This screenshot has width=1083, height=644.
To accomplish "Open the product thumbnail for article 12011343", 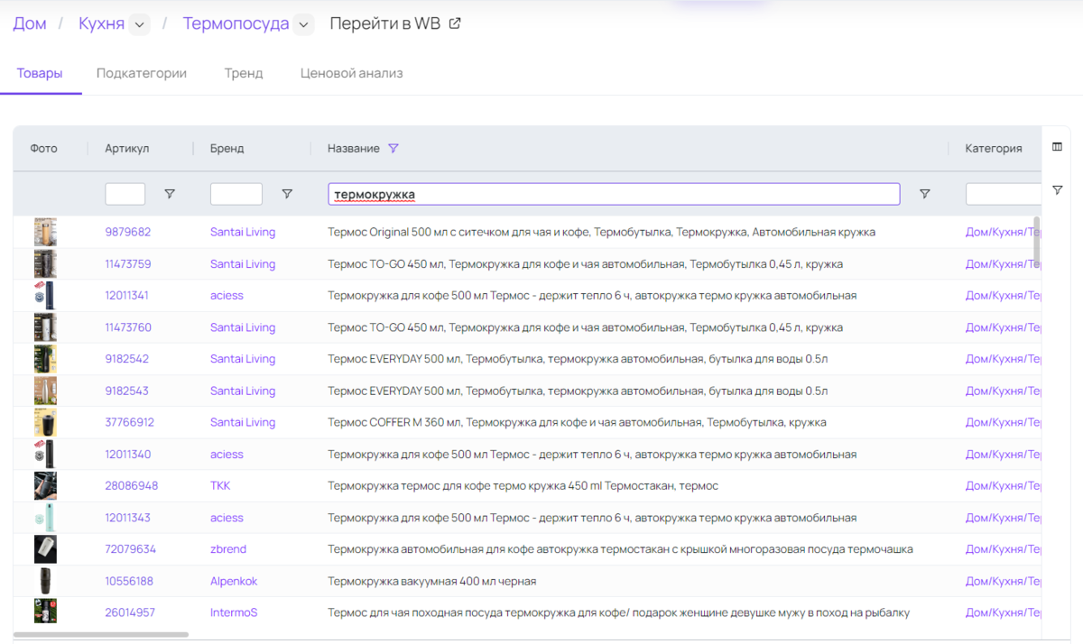I will [x=45, y=518].
